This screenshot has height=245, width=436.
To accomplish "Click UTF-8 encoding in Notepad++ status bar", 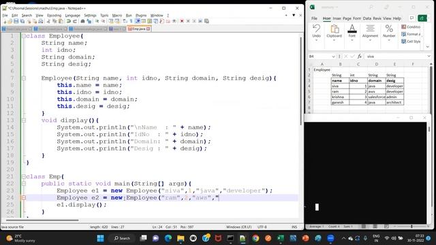I will (262, 227).
